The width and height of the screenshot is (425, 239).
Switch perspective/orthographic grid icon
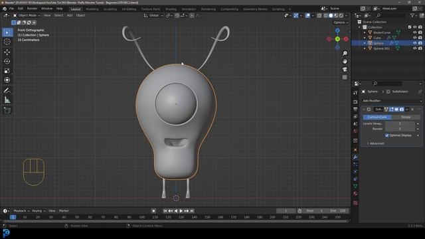pyautogui.click(x=345, y=77)
